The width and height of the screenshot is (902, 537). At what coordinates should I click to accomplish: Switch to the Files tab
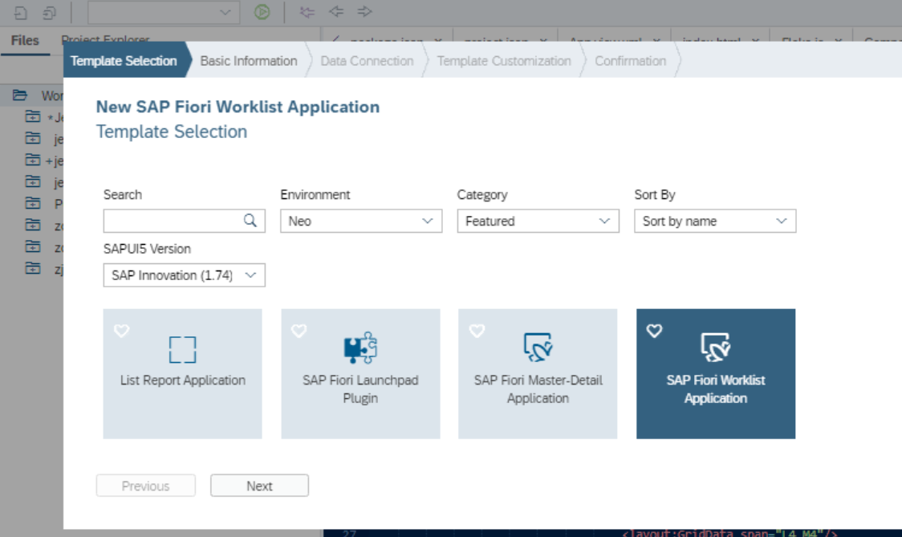point(26,40)
